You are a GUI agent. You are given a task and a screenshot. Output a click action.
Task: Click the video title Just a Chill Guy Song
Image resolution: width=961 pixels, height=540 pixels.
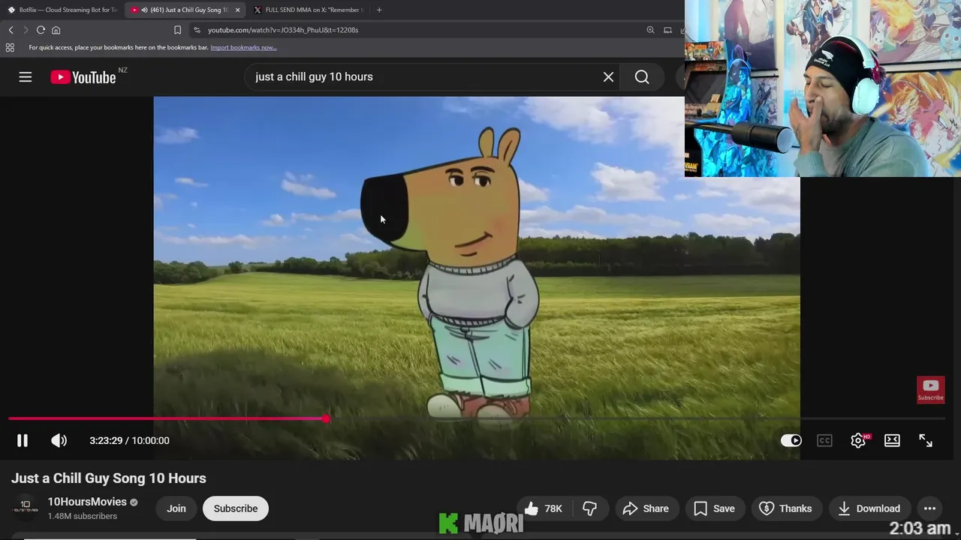(109, 478)
